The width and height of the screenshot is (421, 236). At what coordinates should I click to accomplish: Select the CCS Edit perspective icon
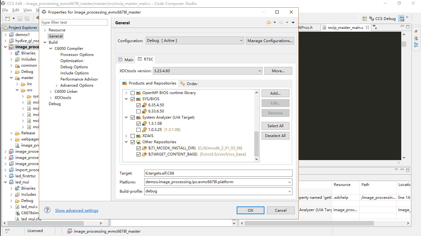click(x=401, y=18)
